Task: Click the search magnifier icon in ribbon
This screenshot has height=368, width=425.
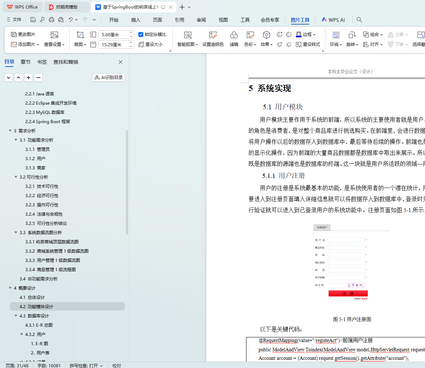Action: 359,20
